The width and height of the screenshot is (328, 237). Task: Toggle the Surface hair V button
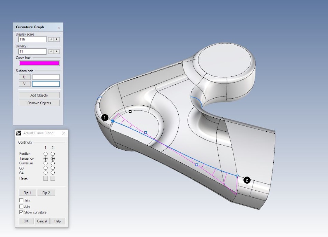point(25,84)
